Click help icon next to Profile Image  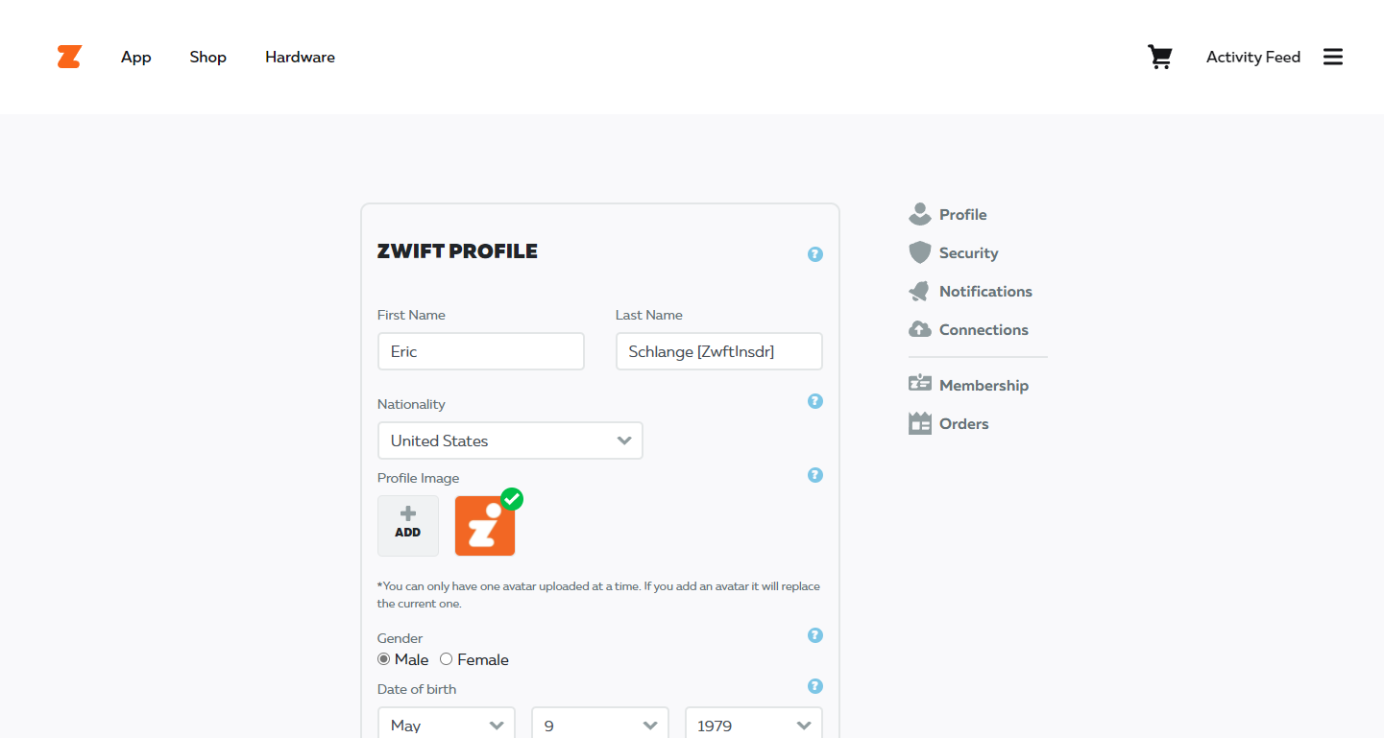point(815,475)
